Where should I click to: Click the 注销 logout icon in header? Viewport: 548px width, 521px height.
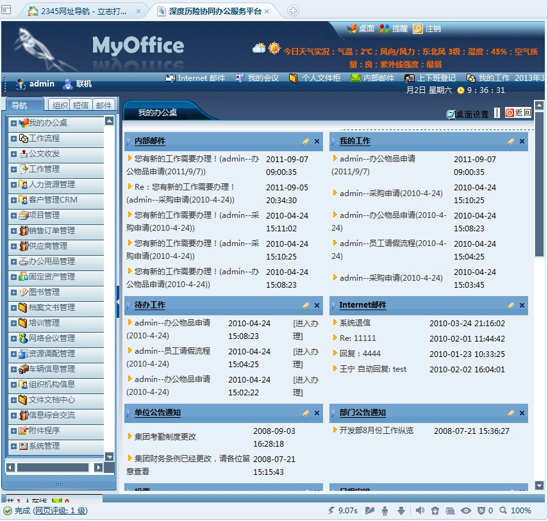point(418,29)
